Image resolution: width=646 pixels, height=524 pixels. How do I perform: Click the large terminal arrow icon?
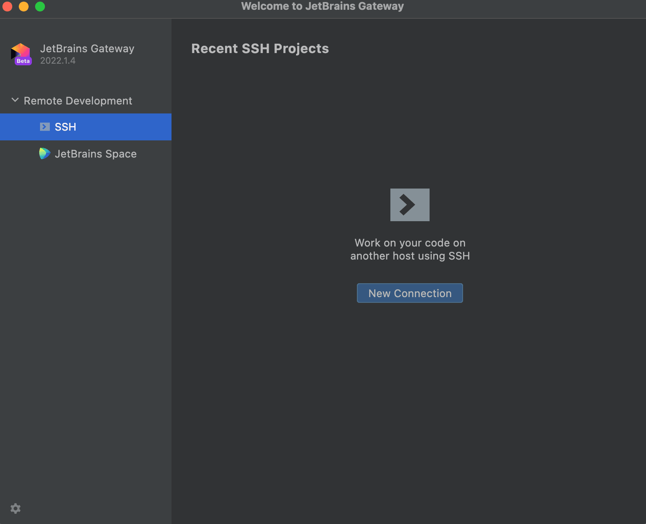point(410,205)
